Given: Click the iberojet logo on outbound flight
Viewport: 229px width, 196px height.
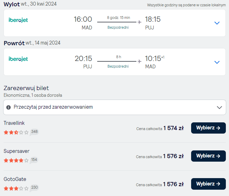Looking at the screenshot, I should coord(18,20).
